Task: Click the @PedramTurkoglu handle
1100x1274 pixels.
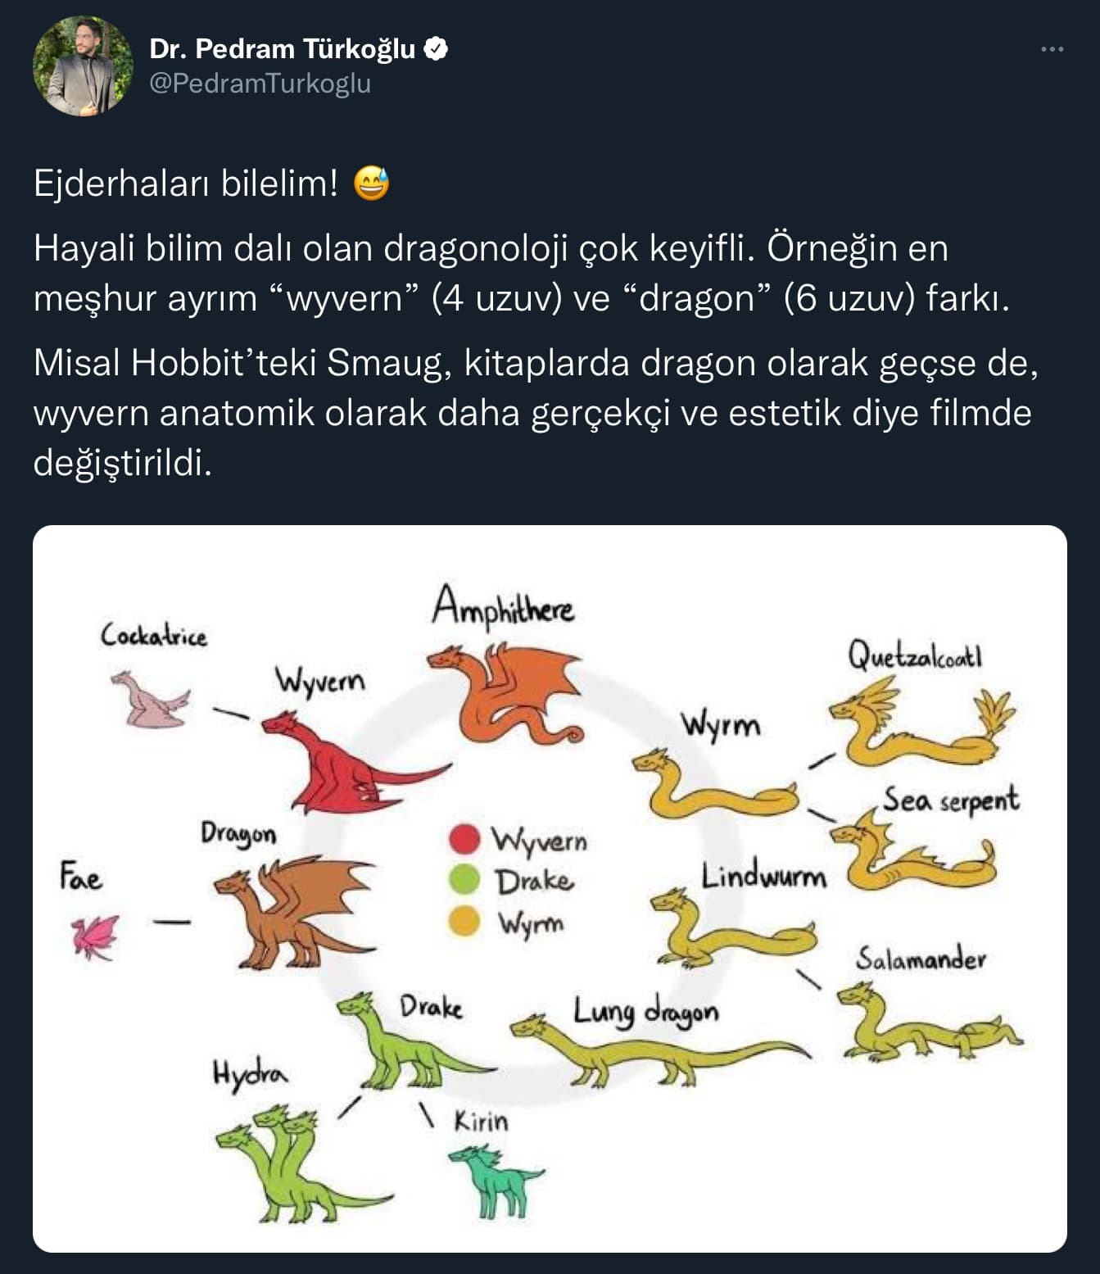Action: pos(260,84)
